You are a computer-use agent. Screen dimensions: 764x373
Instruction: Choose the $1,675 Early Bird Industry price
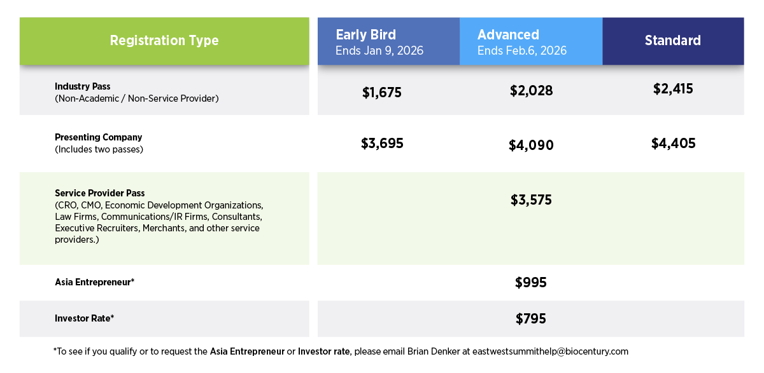point(382,93)
